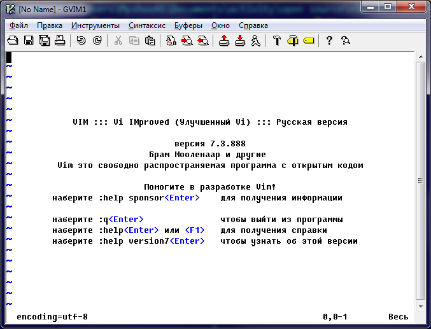The width and height of the screenshot is (431, 329).
Task: Click the 'Весь' status indicator
Action: [x=399, y=317]
